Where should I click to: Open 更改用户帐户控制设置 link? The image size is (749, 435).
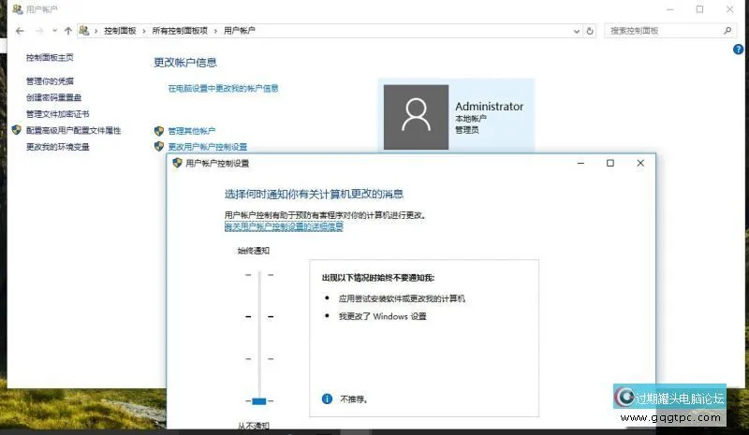[x=207, y=147]
